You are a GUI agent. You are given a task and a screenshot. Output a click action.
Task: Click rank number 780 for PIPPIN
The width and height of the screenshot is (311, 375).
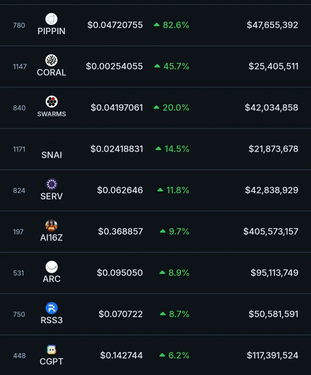pyautogui.click(x=19, y=25)
